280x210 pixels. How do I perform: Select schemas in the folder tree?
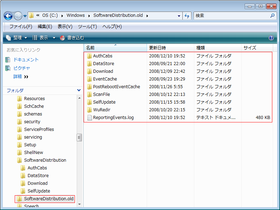33,114
